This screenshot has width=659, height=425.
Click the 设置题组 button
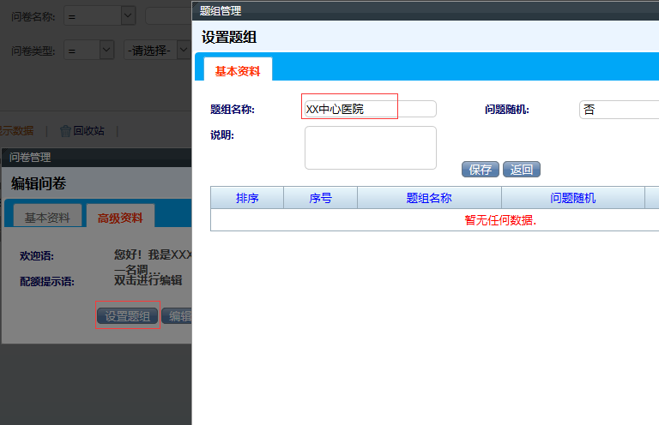(x=127, y=316)
